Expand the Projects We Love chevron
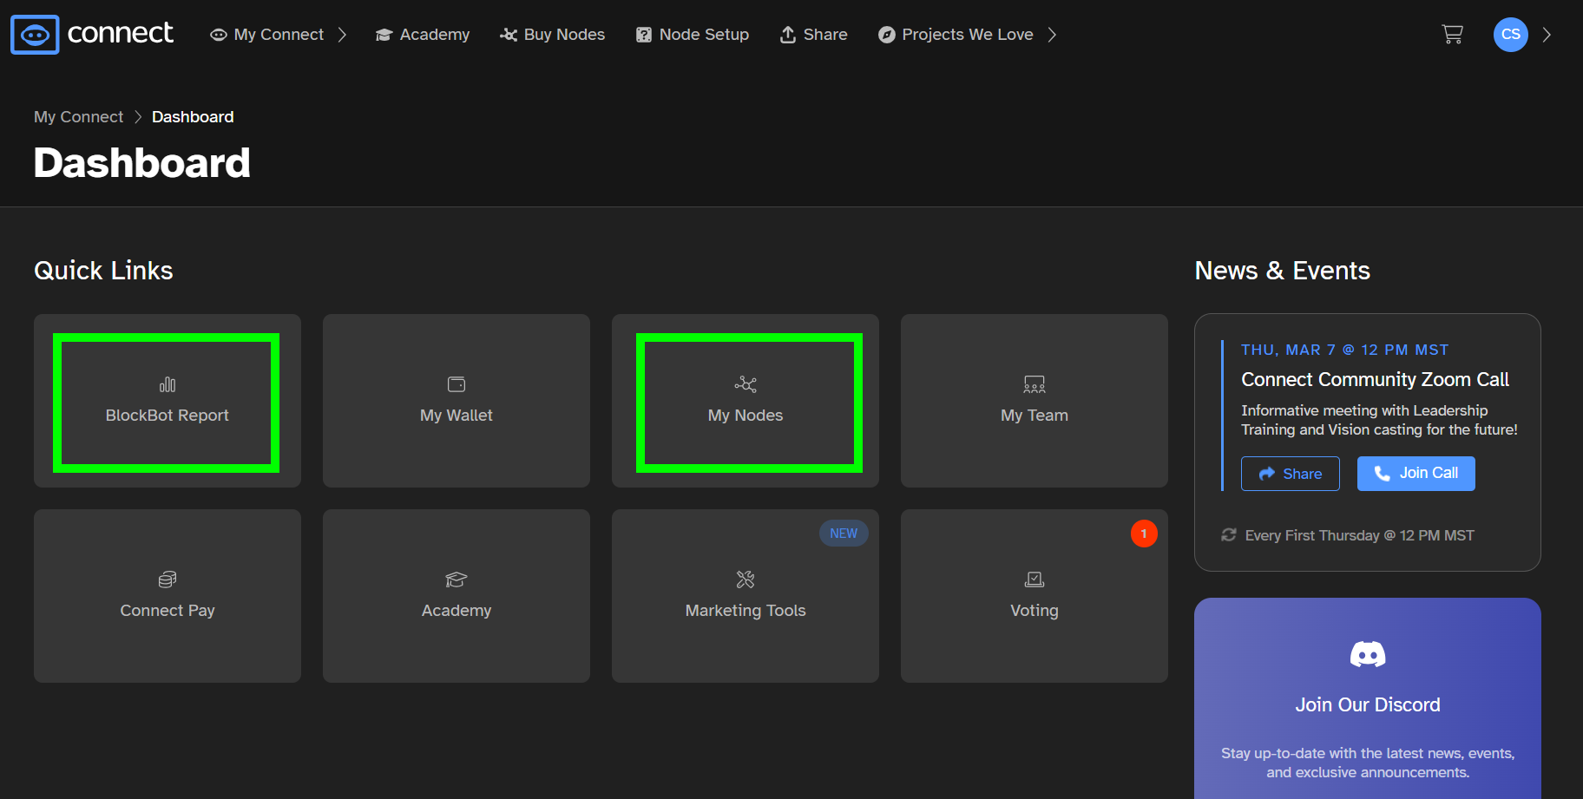Screen dimensions: 1583x799 point(1052,35)
